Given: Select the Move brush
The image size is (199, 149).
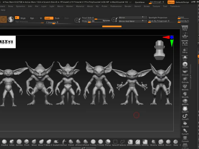Looking at the screenshot, I should coord(34,143).
